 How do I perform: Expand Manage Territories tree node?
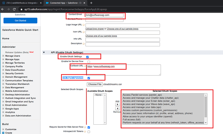click(3, 63)
